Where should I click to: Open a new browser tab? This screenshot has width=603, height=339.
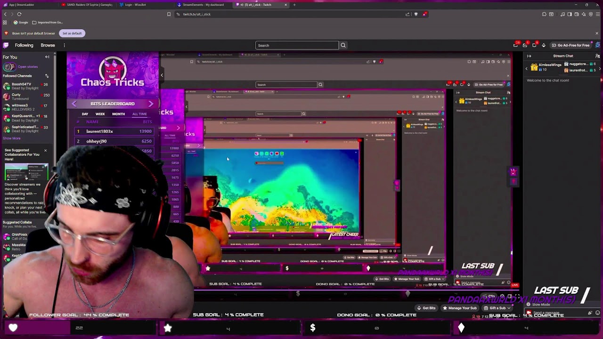[x=294, y=5]
